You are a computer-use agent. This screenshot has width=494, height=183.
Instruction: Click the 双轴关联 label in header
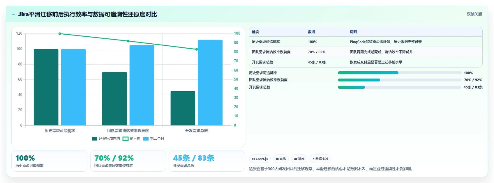(474, 14)
